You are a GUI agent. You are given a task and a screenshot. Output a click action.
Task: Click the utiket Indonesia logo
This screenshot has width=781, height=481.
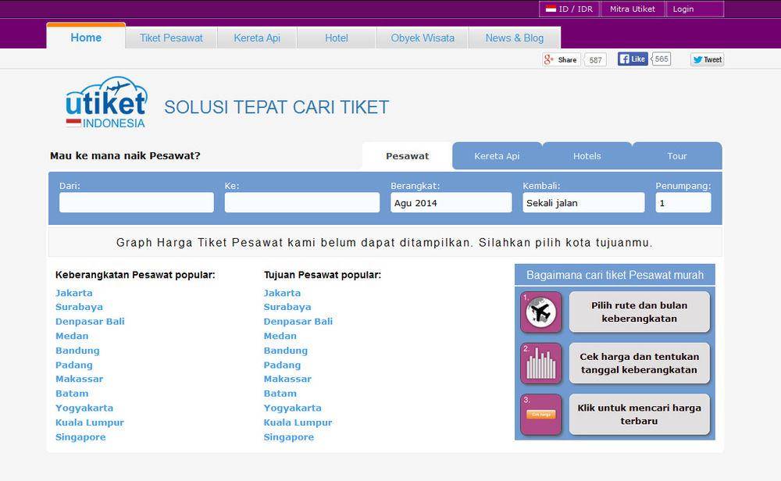click(x=106, y=102)
